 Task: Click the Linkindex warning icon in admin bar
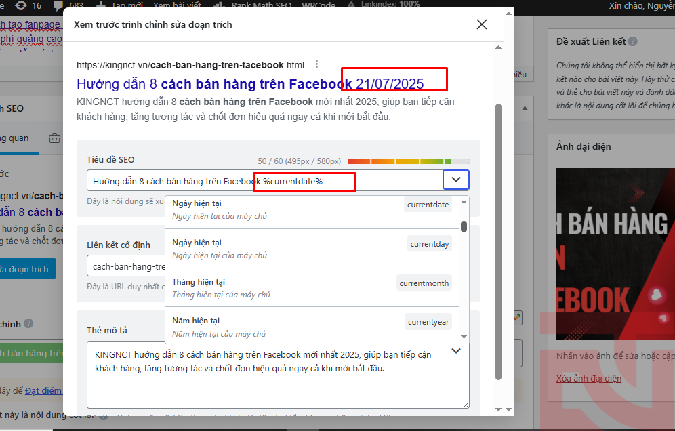click(351, 5)
